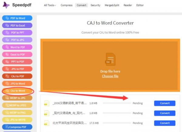
Task: Click file icon of the _2006汉语新词语 row
Action: tap(46, 103)
